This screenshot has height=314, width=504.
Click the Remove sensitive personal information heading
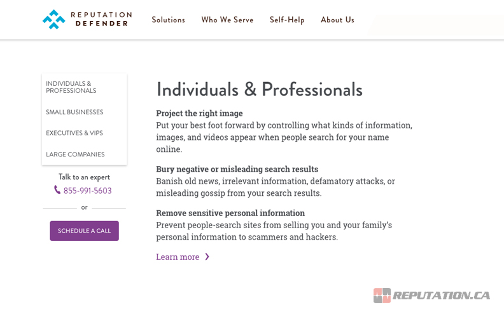point(230,213)
